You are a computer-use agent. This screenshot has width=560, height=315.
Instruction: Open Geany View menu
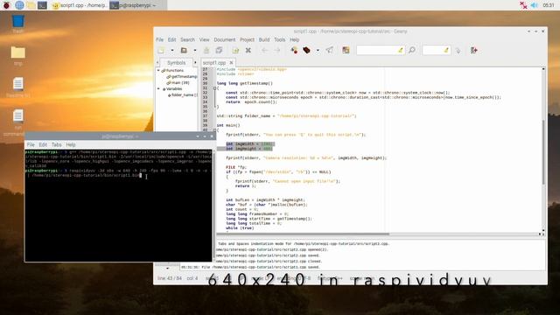pos(204,39)
